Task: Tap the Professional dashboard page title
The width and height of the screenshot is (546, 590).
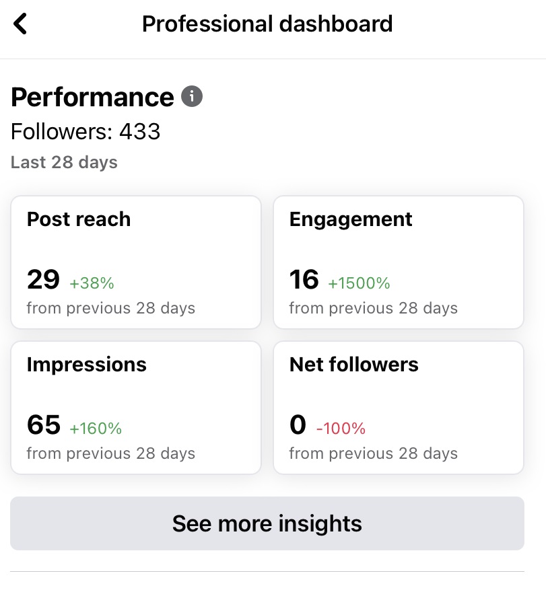Action: (x=267, y=24)
